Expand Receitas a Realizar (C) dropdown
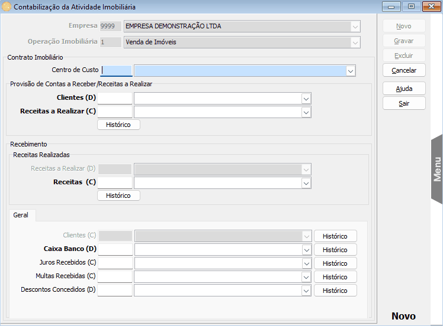The width and height of the screenshot is (443, 326). point(306,112)
